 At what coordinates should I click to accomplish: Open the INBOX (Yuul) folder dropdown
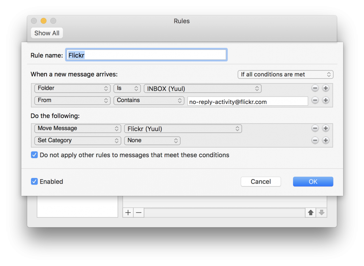[x=203, y=89]
